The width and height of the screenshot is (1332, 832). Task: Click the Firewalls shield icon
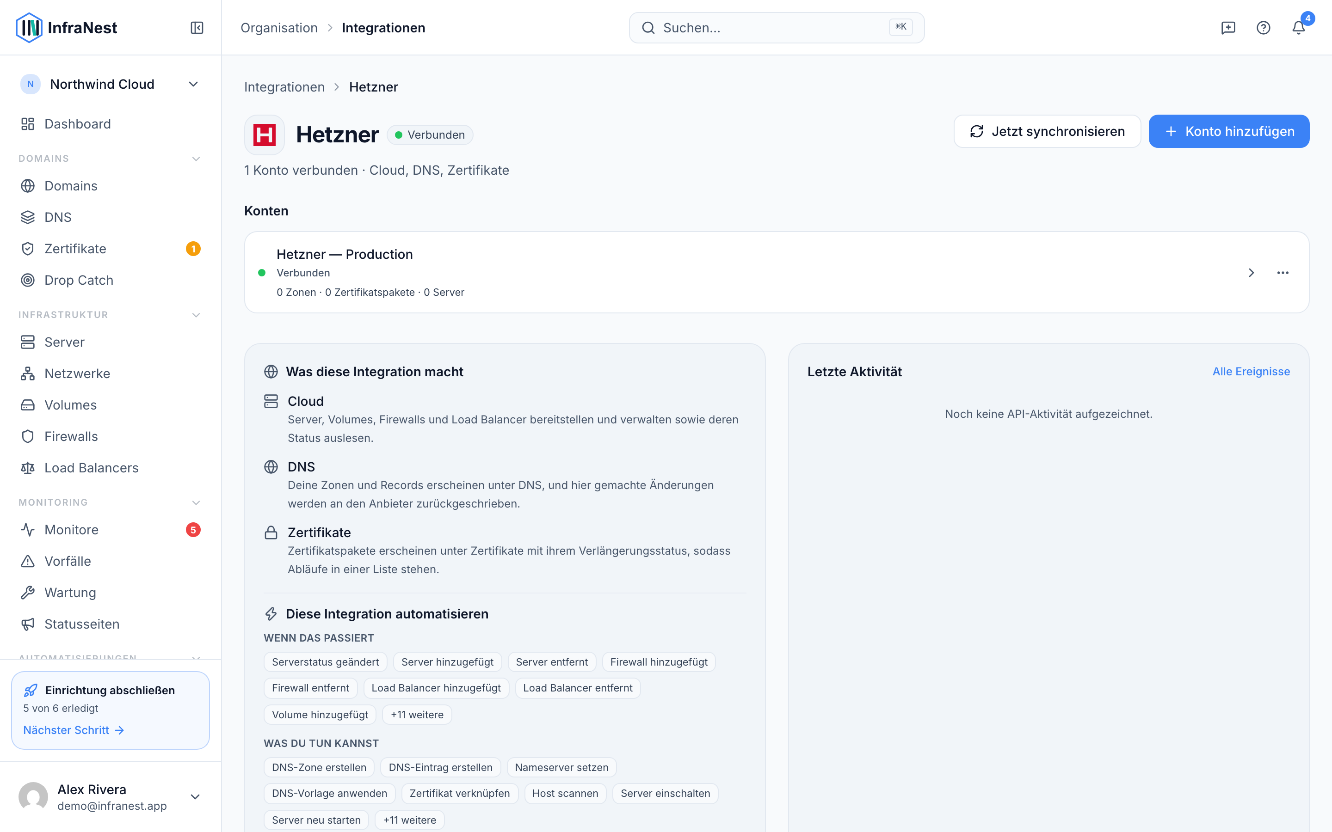pos(28,436)
